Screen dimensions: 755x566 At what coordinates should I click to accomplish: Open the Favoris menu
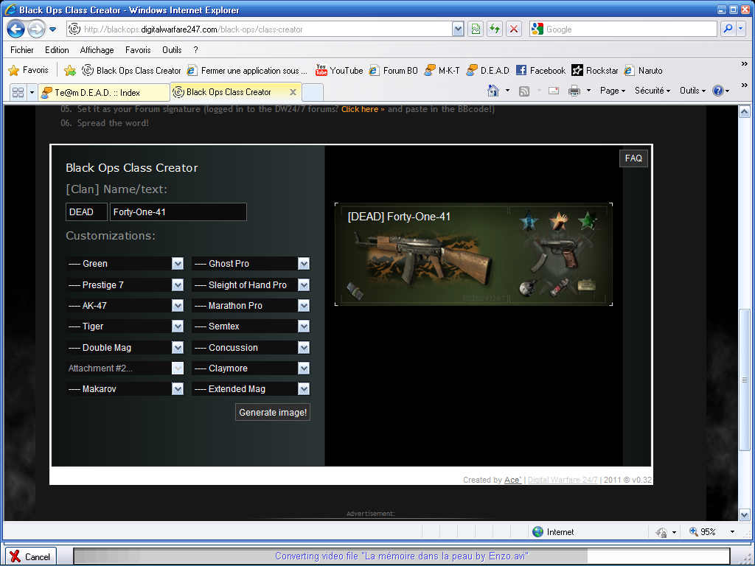click(x=138, y=50)
